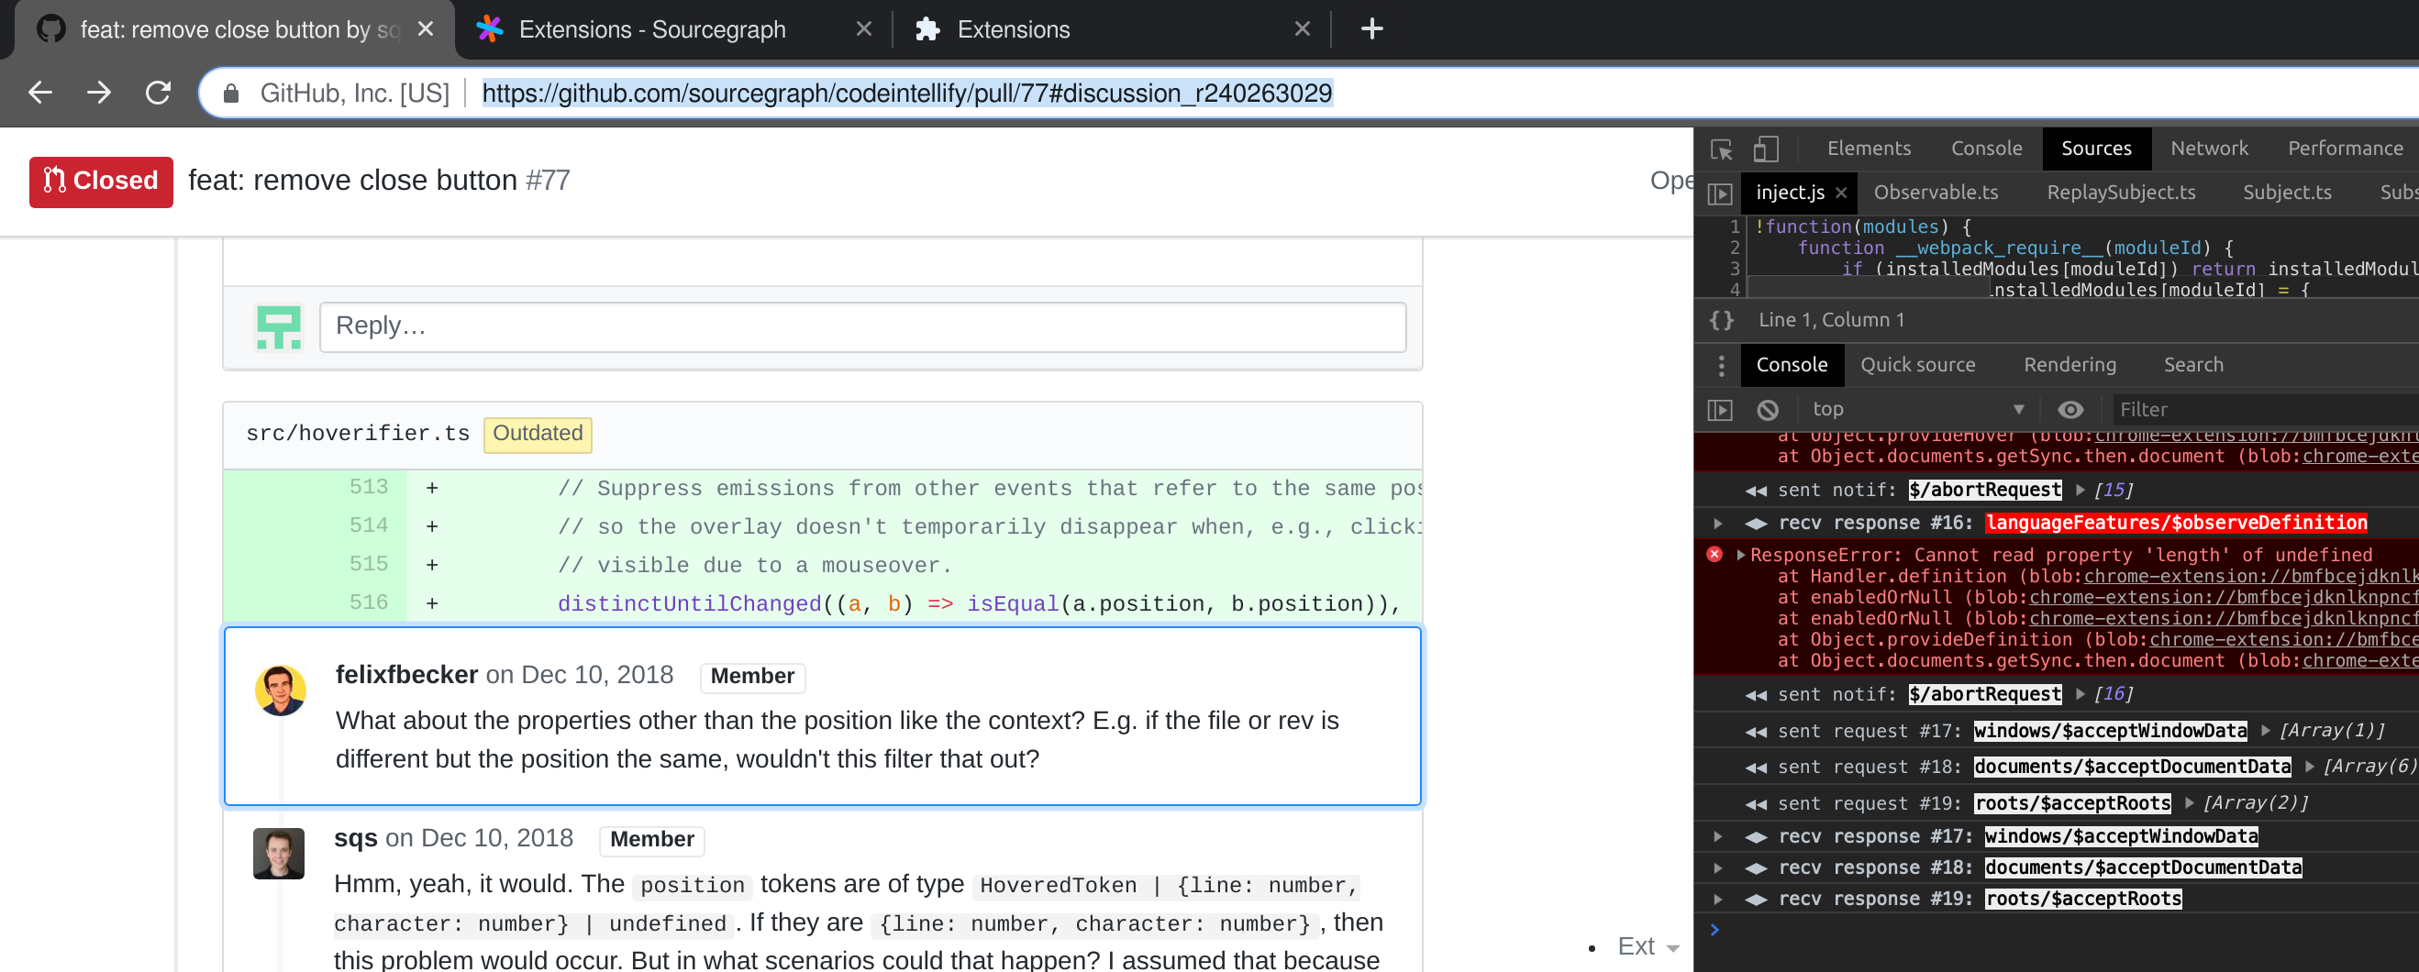This screenshot has width=2419, height=972.
Task: Click felixfbecker's avatar image
Action: (x=280, y=690)
